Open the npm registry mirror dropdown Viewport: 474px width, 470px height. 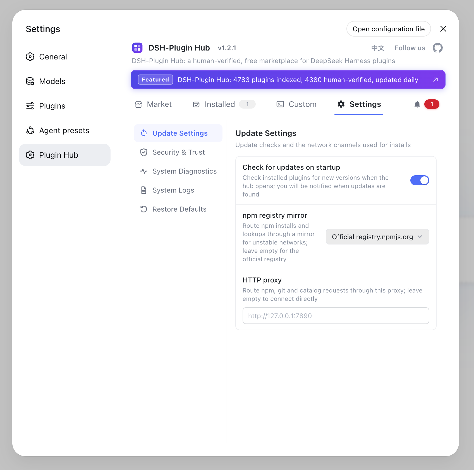[x=377, y=237]
